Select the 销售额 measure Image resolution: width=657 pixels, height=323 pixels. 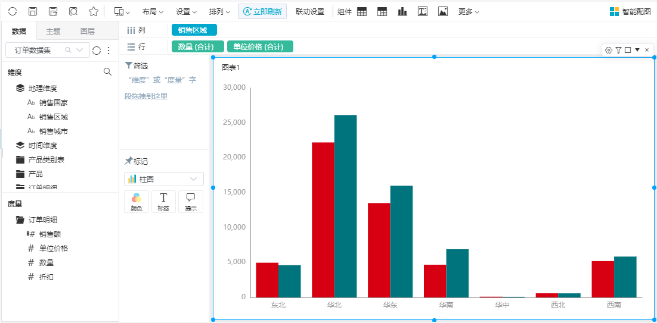50,234
